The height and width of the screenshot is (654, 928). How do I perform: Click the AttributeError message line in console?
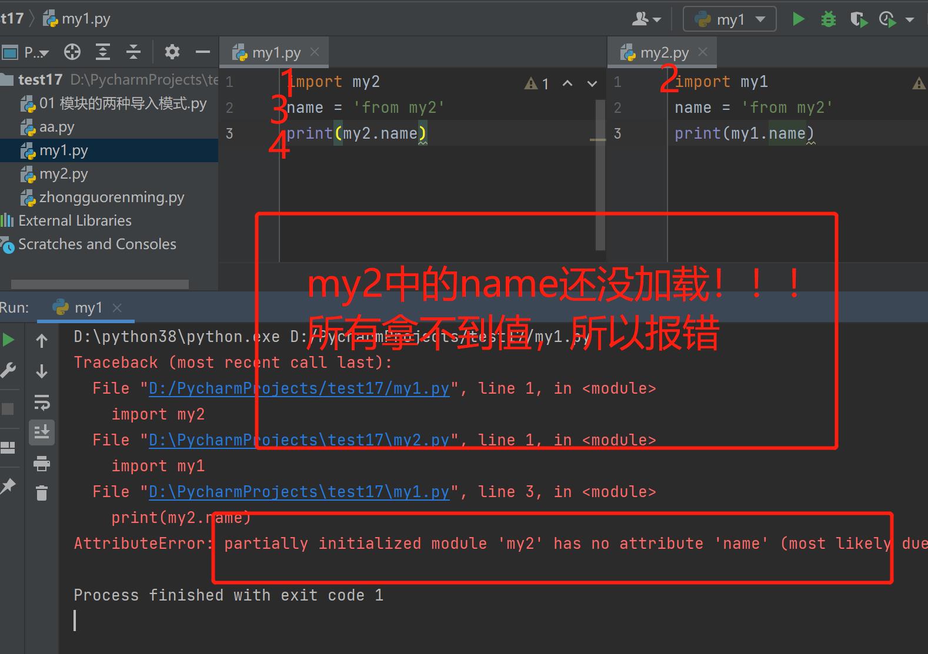[x=501, y=544]
